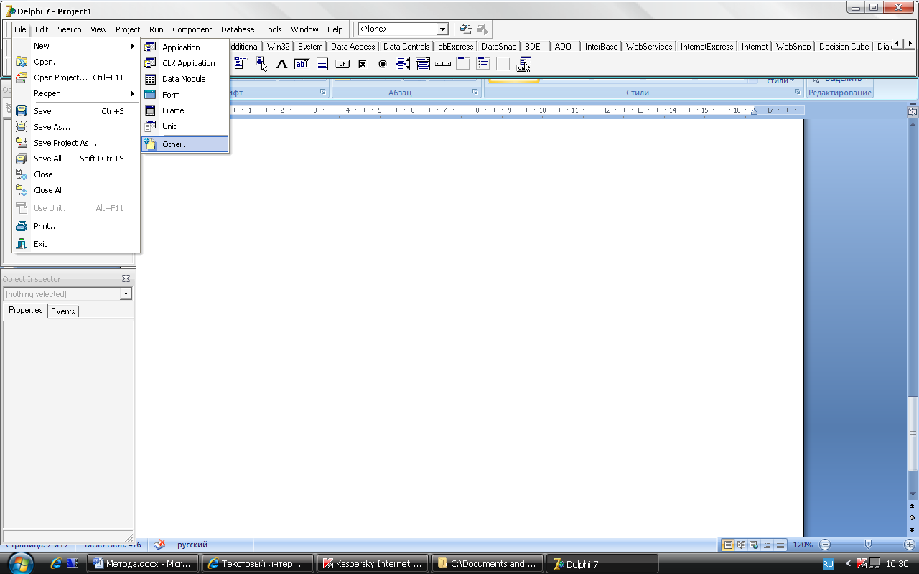
Task: Click the zoom out minus button in Word
Action: coord(825,545)
